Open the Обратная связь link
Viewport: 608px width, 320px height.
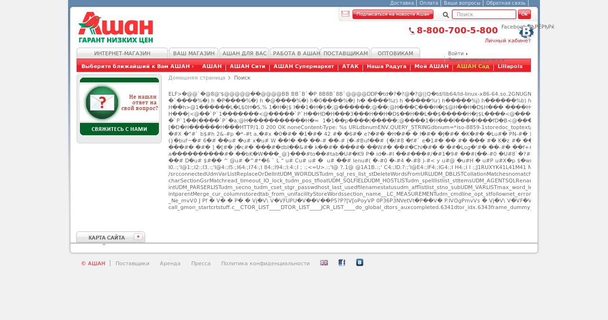[506, 3]
